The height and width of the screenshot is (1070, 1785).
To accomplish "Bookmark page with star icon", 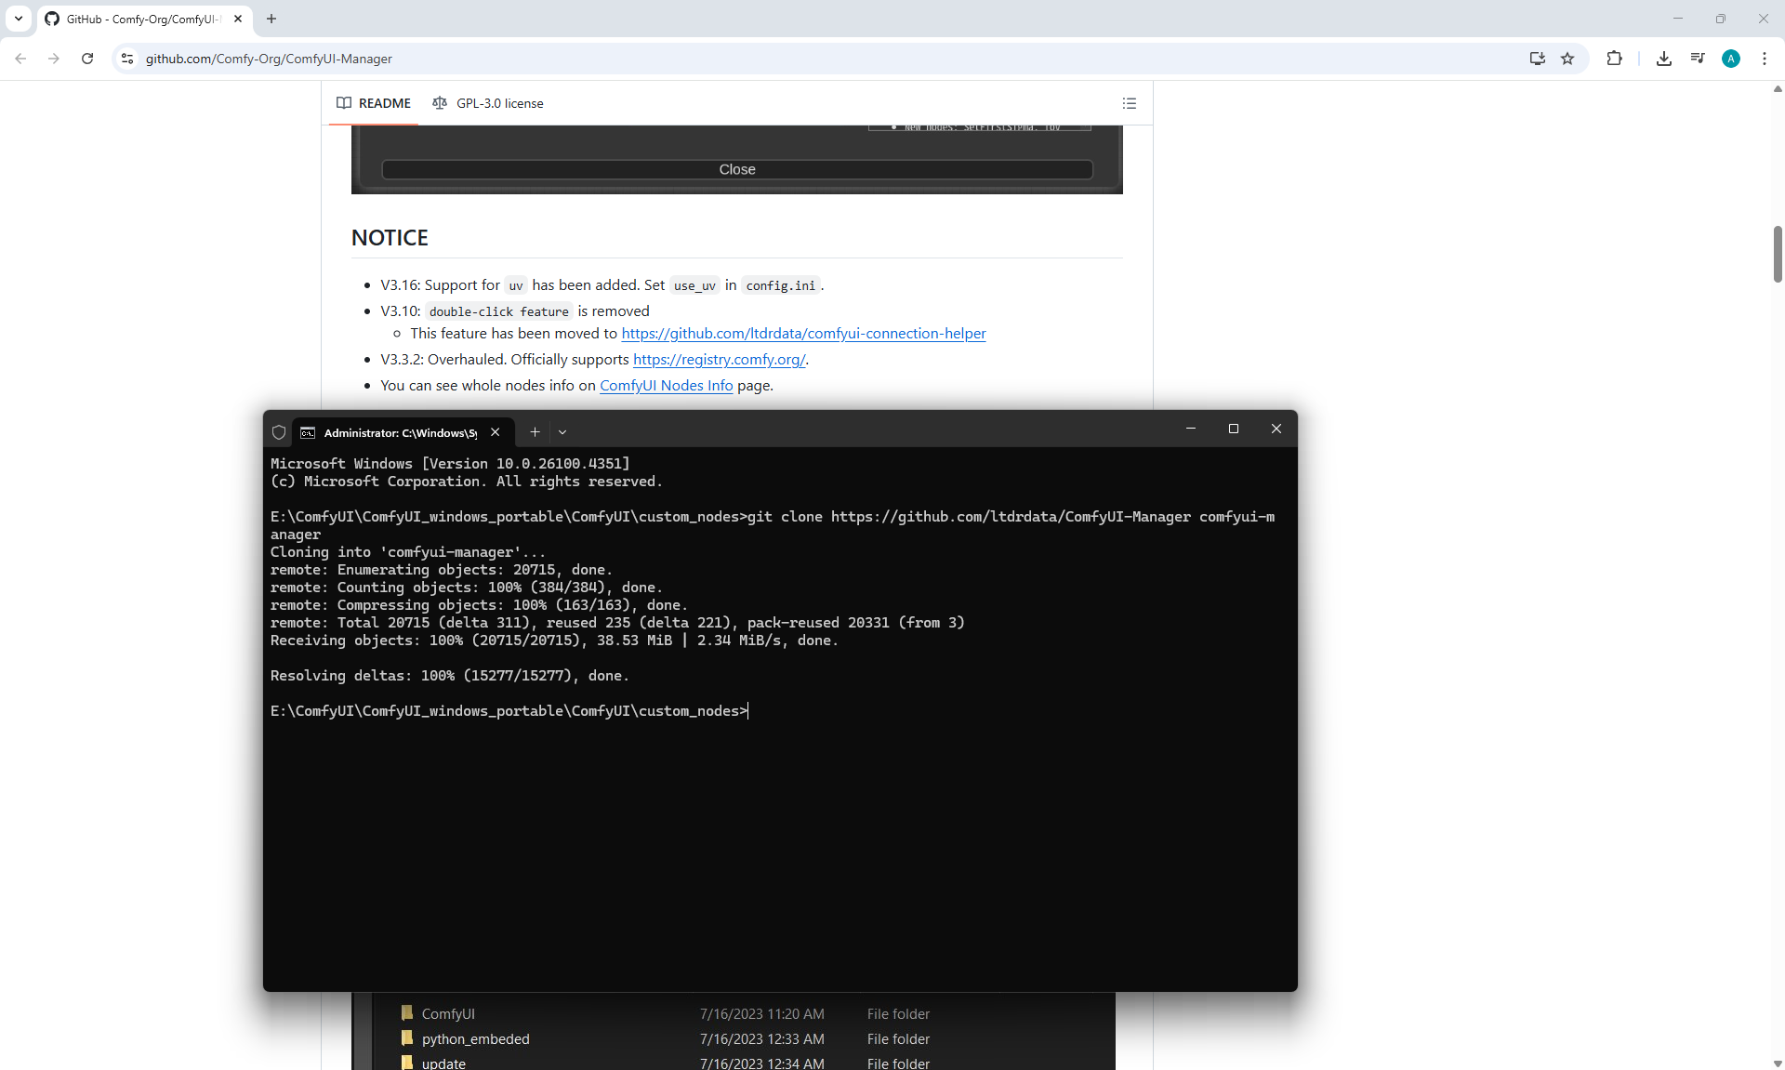I will [1567, 59].
